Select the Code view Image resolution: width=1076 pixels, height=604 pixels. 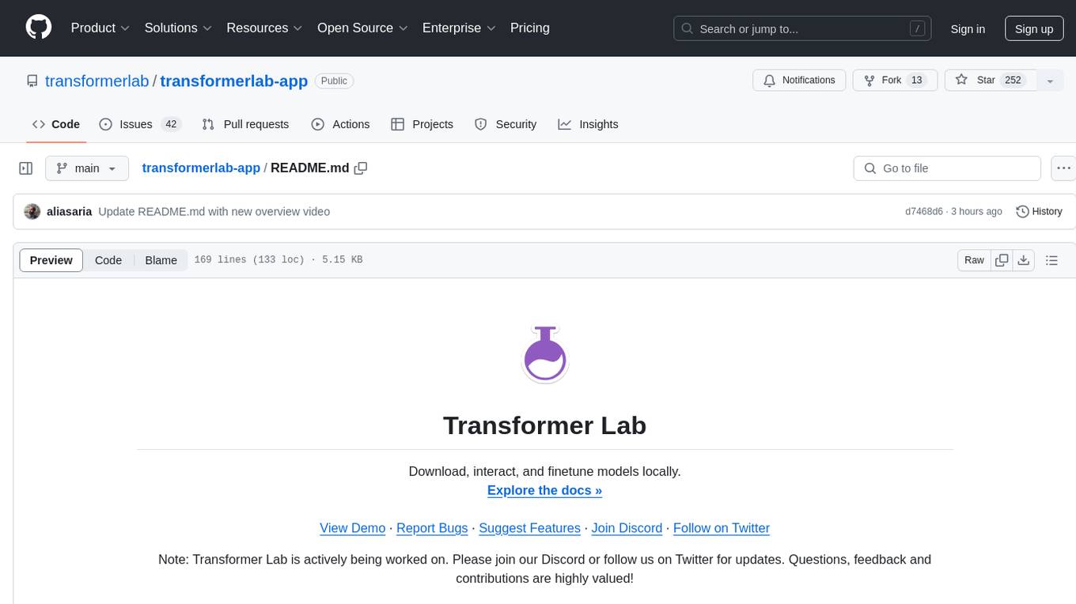(108, 260)
